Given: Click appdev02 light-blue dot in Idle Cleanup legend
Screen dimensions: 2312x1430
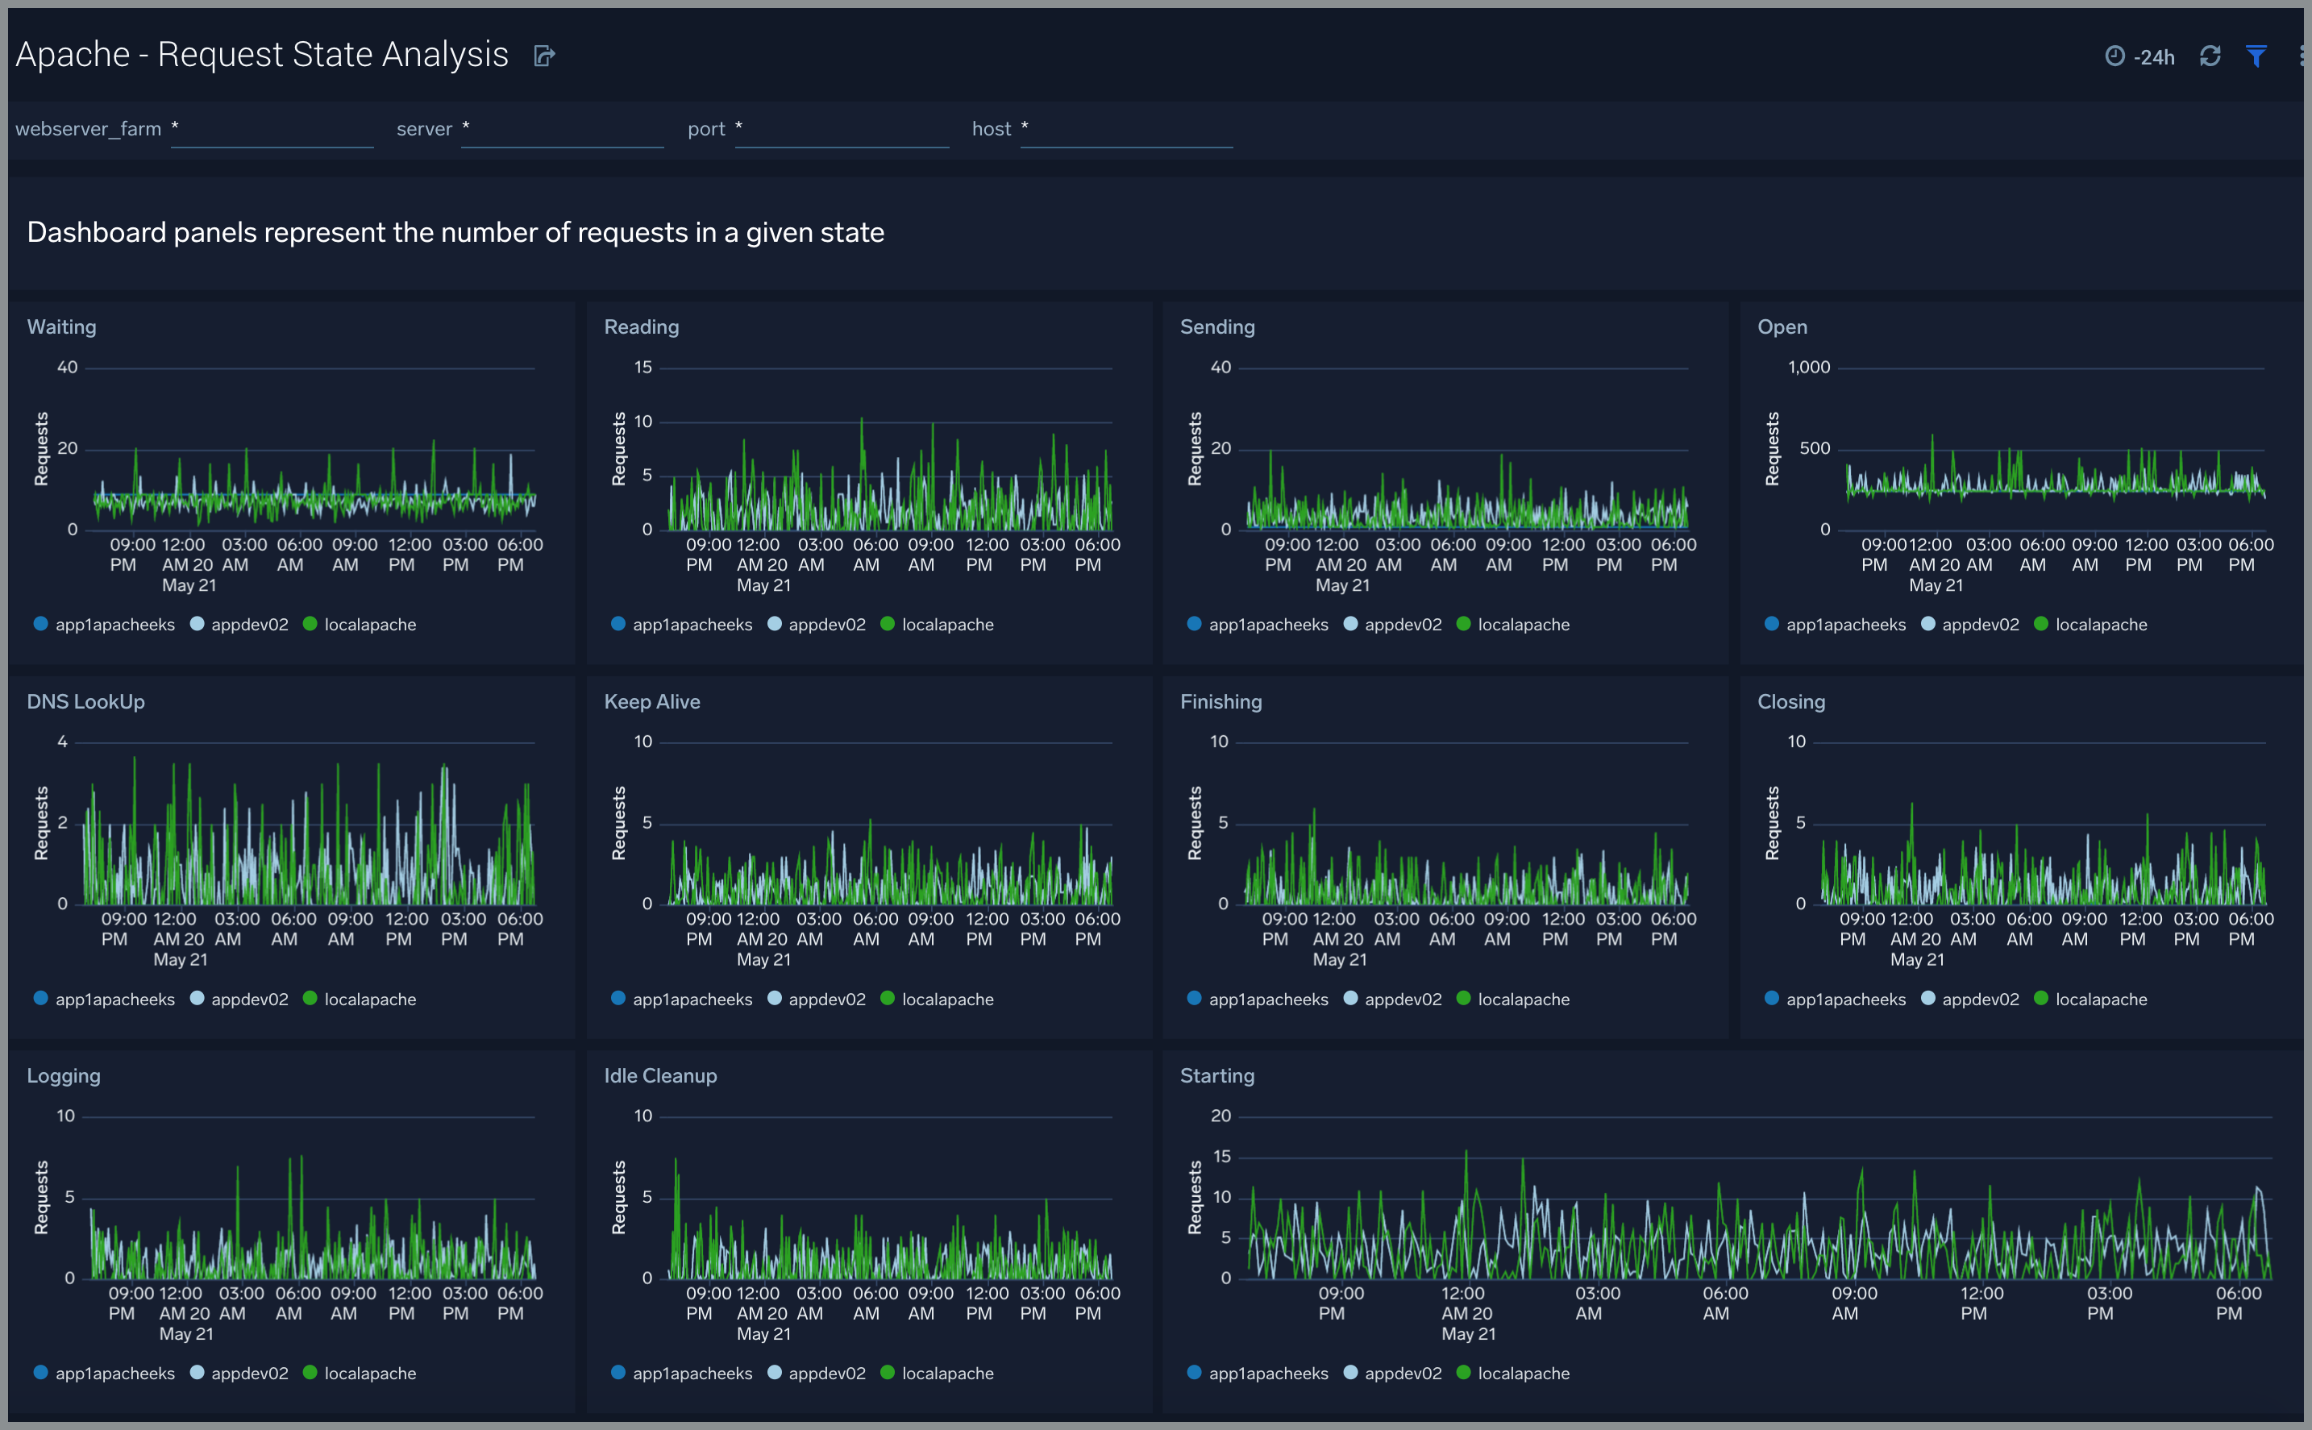Looking at the screenshot, I should 775,1372.
